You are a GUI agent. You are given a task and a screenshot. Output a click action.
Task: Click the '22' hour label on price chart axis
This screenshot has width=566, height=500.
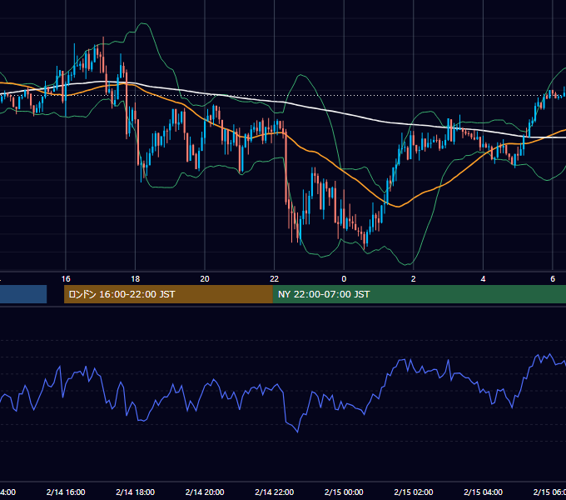(275, 279)
